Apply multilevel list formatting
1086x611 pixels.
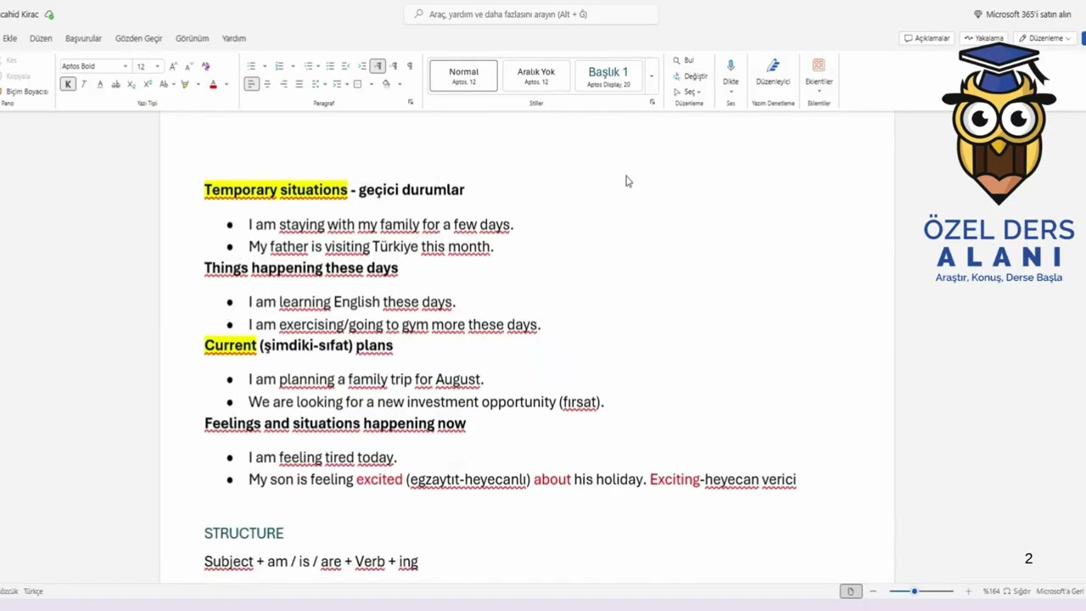(x=308, y=66)
